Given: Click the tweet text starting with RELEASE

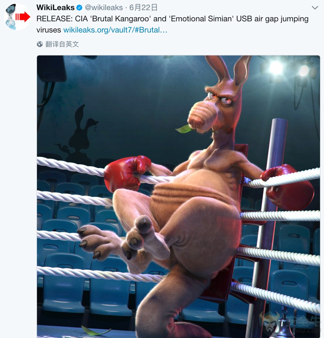Looking at the screenshot, I should (x=172, y=24).
